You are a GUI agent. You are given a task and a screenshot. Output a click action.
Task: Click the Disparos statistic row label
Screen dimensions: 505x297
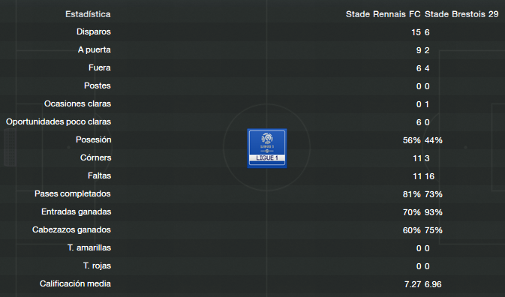pyautogui.click(x=94, y=31)
